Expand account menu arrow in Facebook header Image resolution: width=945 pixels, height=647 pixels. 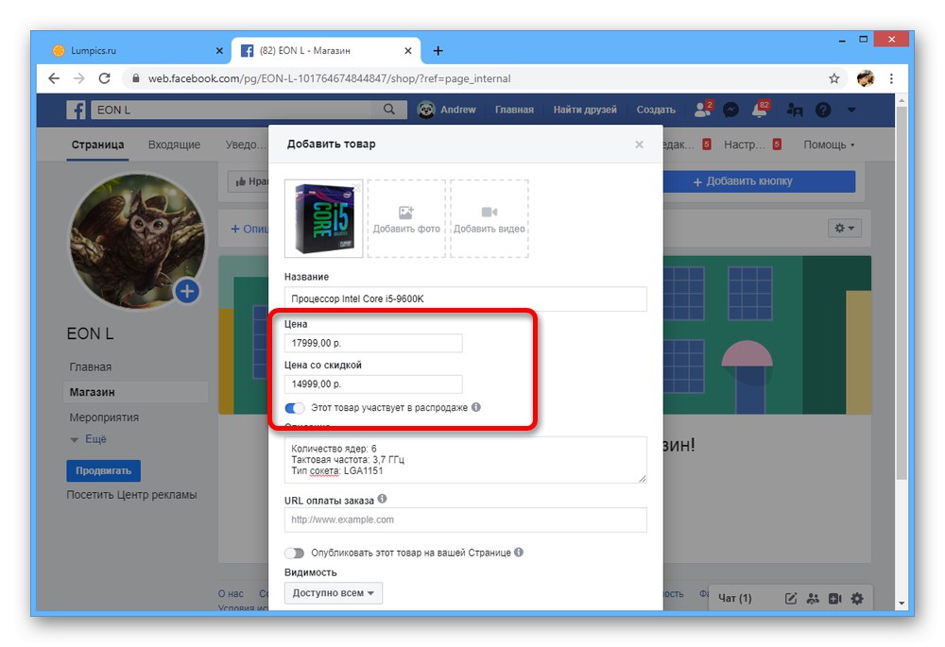tap(851, 110)
